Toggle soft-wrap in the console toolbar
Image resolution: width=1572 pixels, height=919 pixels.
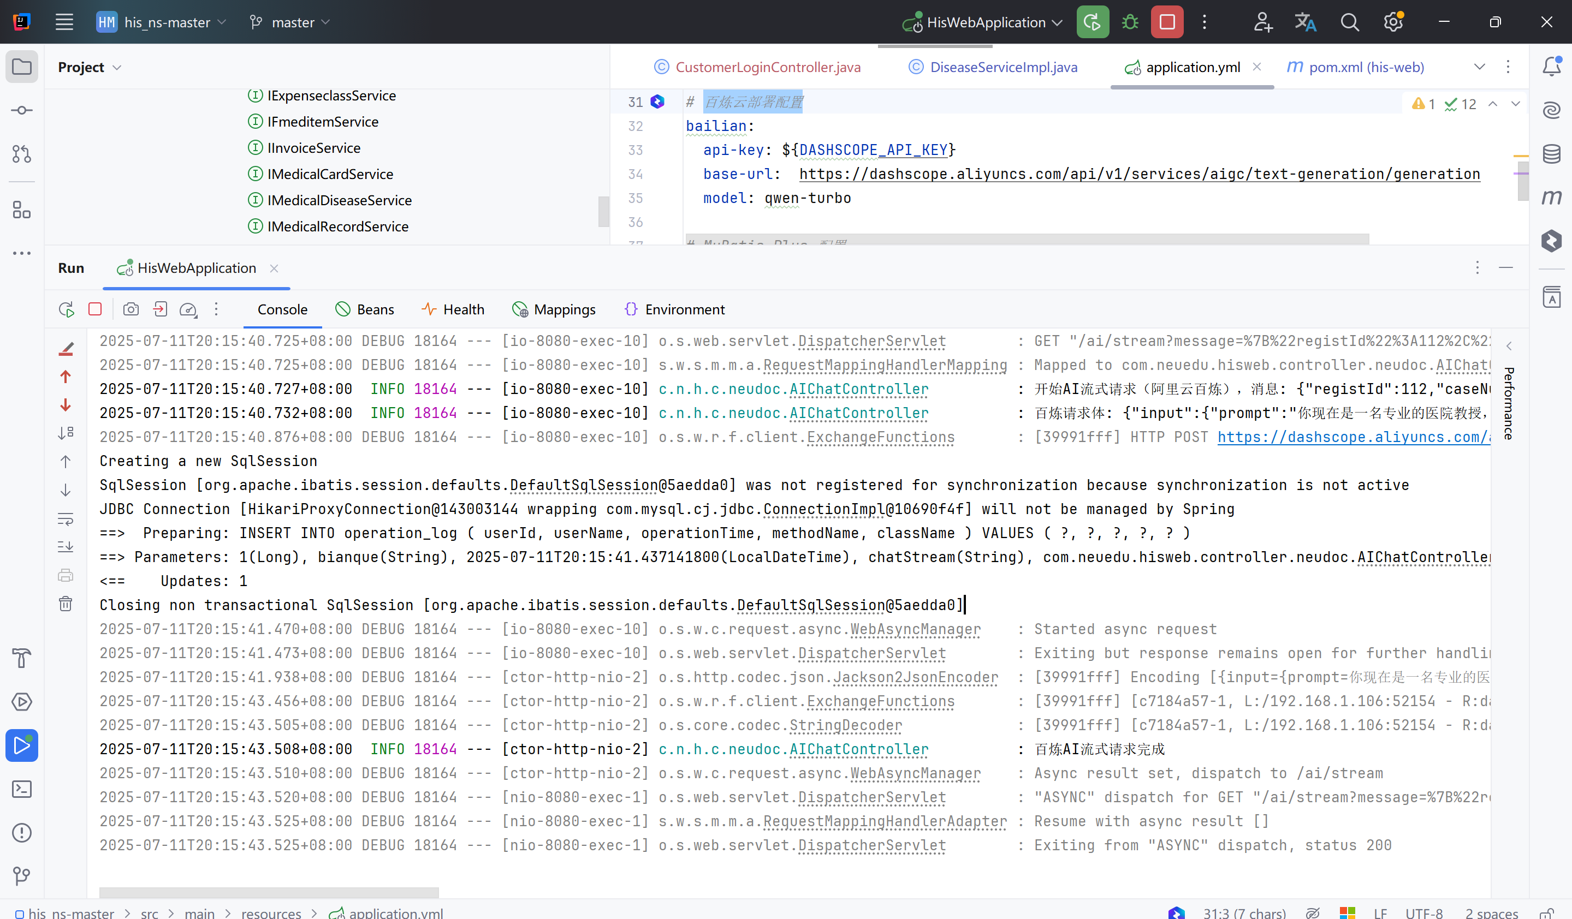pyautogui.click(x=66, y=518)
